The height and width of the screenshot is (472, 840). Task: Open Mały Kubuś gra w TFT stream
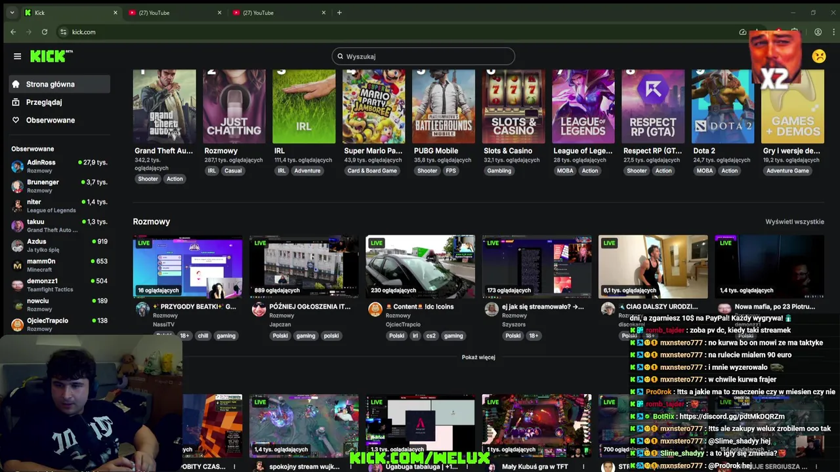click(537, 425)
